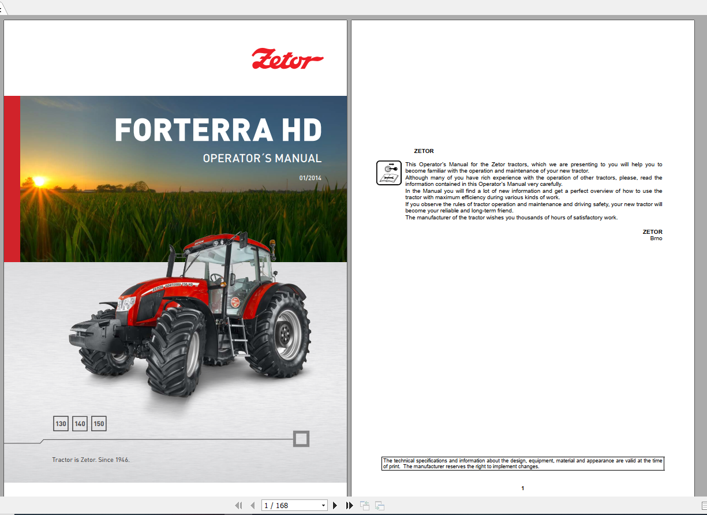This screenshot has height=515, width=707.
Task: Open the page number dropdown arrow
Action: click(x=323, y=506)
